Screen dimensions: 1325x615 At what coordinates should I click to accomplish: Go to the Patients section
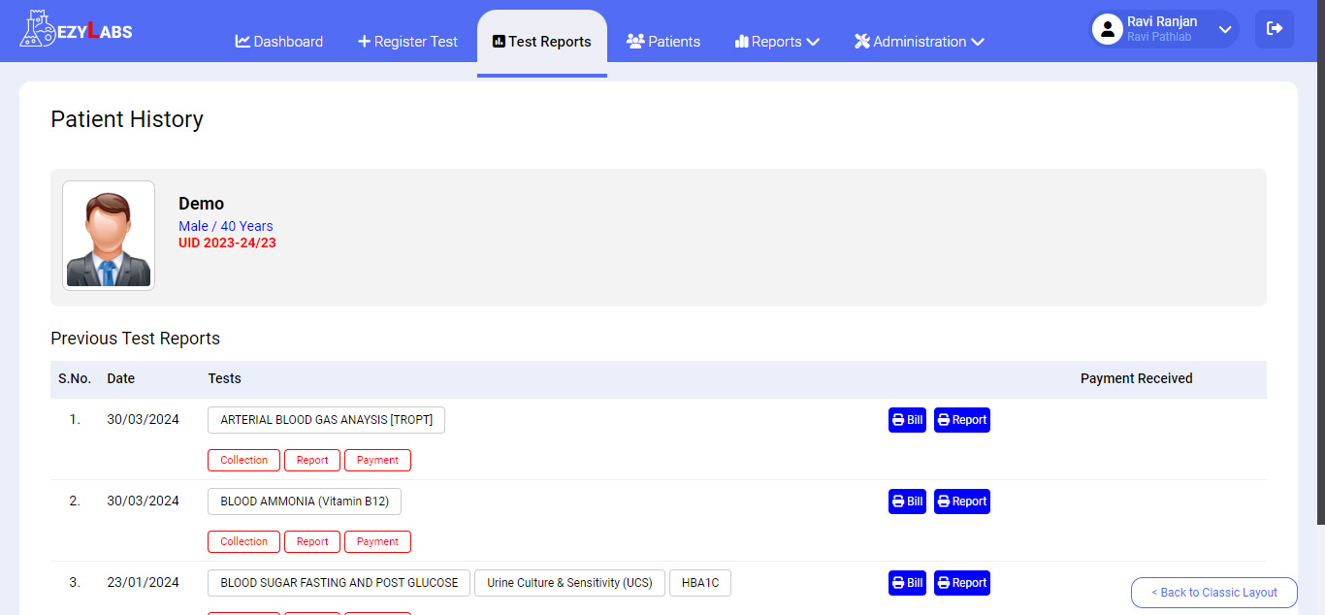point(663,42)
